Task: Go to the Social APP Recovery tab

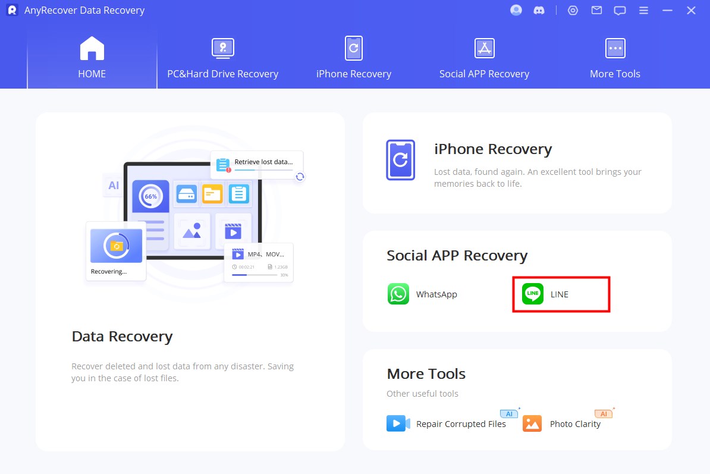Action: click(484, 58)
